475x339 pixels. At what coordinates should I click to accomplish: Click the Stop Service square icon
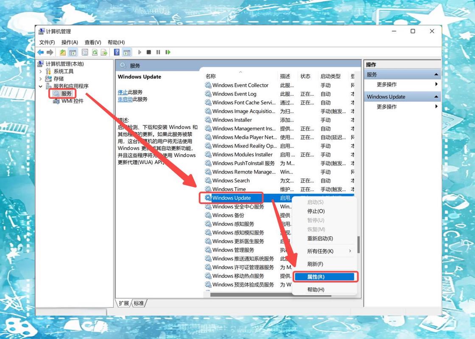(149, 53)
